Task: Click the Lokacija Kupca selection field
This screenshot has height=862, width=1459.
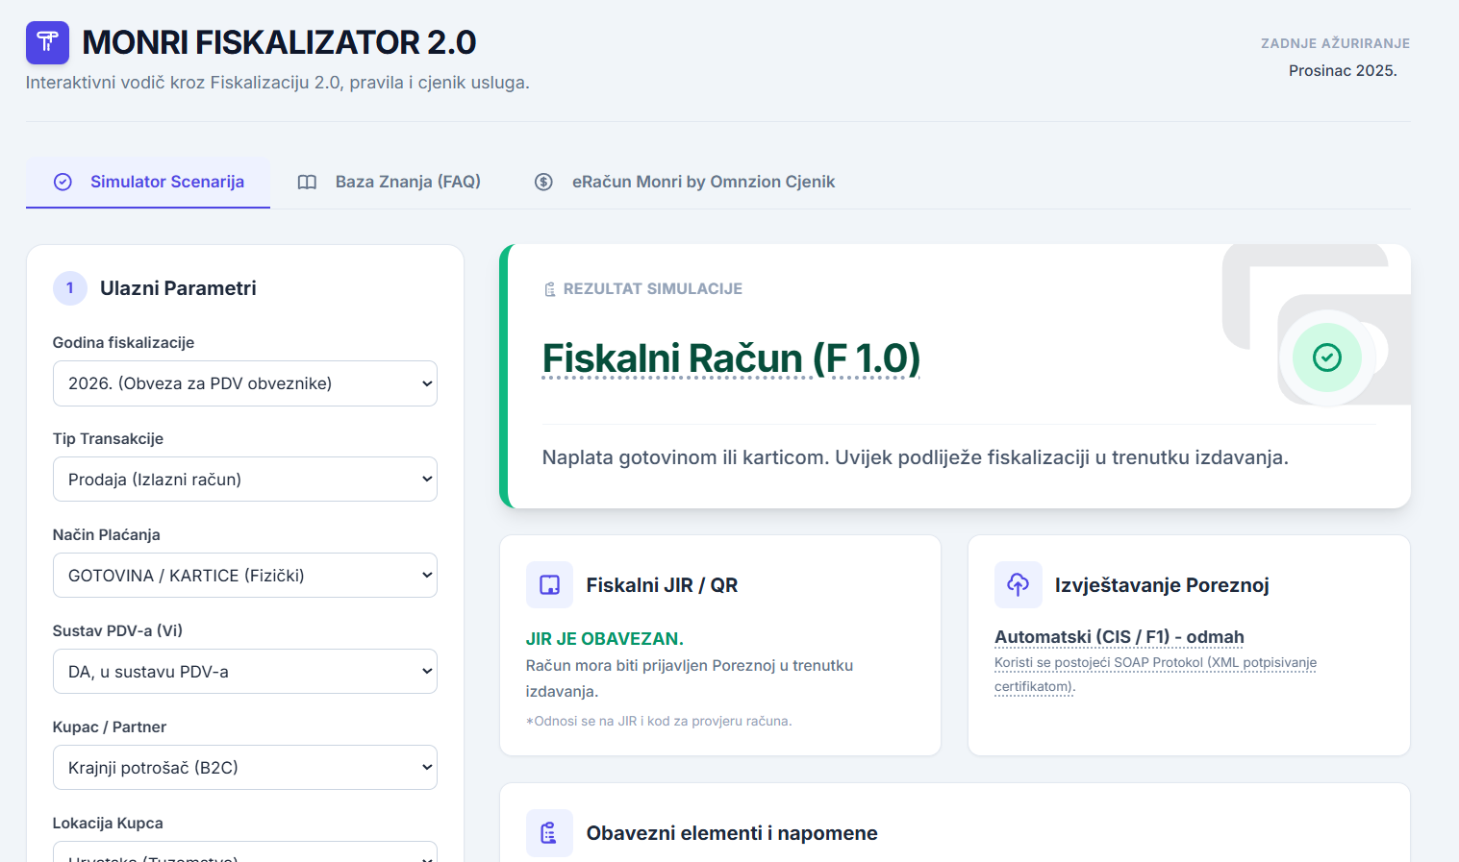Action: (244, 855)
